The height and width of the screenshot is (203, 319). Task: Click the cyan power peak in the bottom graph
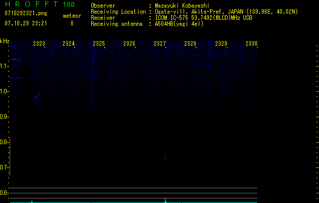click(165, 200)
